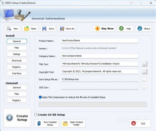Viewport: 156px width, 131px height.
Task: Click the DRPU title bar app icon
Action: coord(3,3)
